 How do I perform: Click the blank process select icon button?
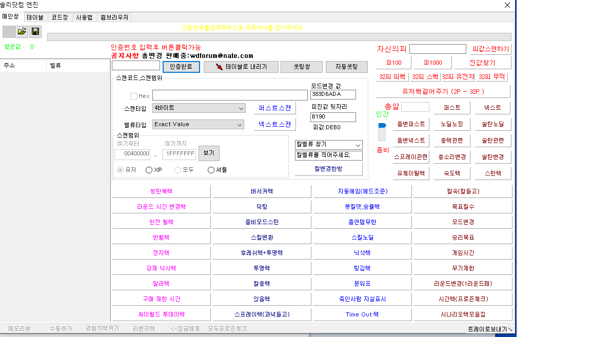click(9, 32)
